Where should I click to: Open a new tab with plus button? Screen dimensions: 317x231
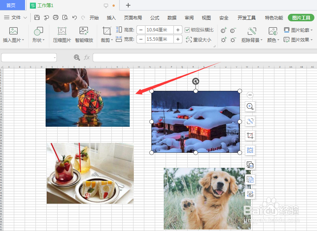tap(128, 5)
